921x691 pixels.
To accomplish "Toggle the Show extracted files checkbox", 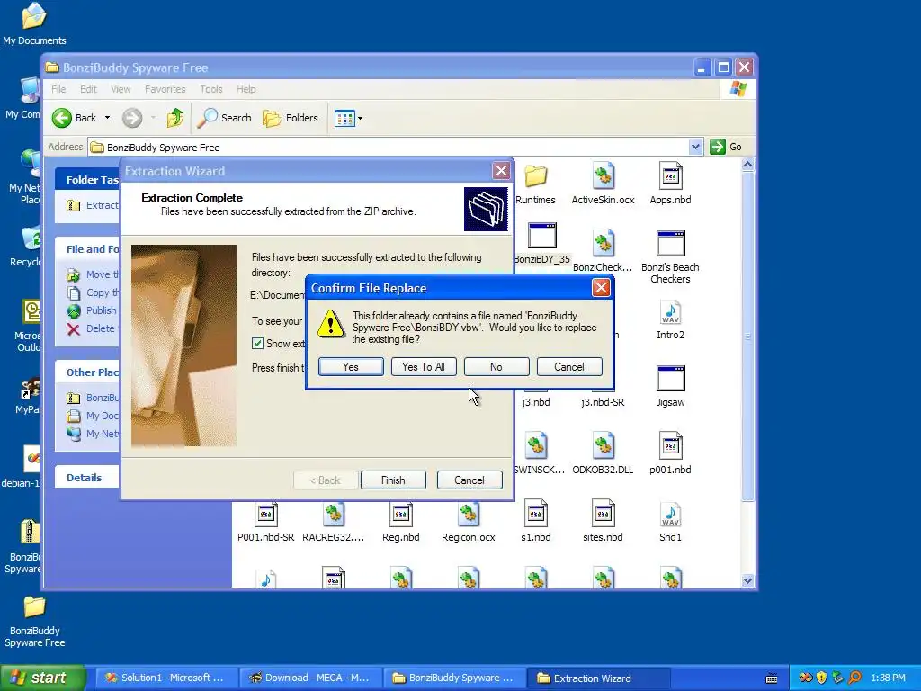I will pyautogui.click(x=257, y=343).
